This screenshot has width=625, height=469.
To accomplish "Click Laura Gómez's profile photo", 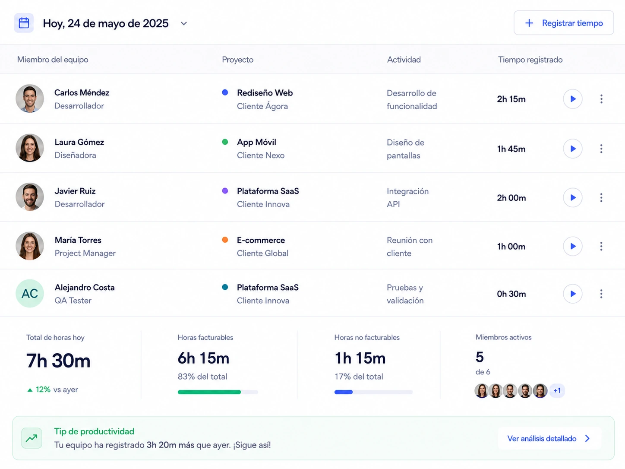I will pyautogui.click(x=30, y=148).
